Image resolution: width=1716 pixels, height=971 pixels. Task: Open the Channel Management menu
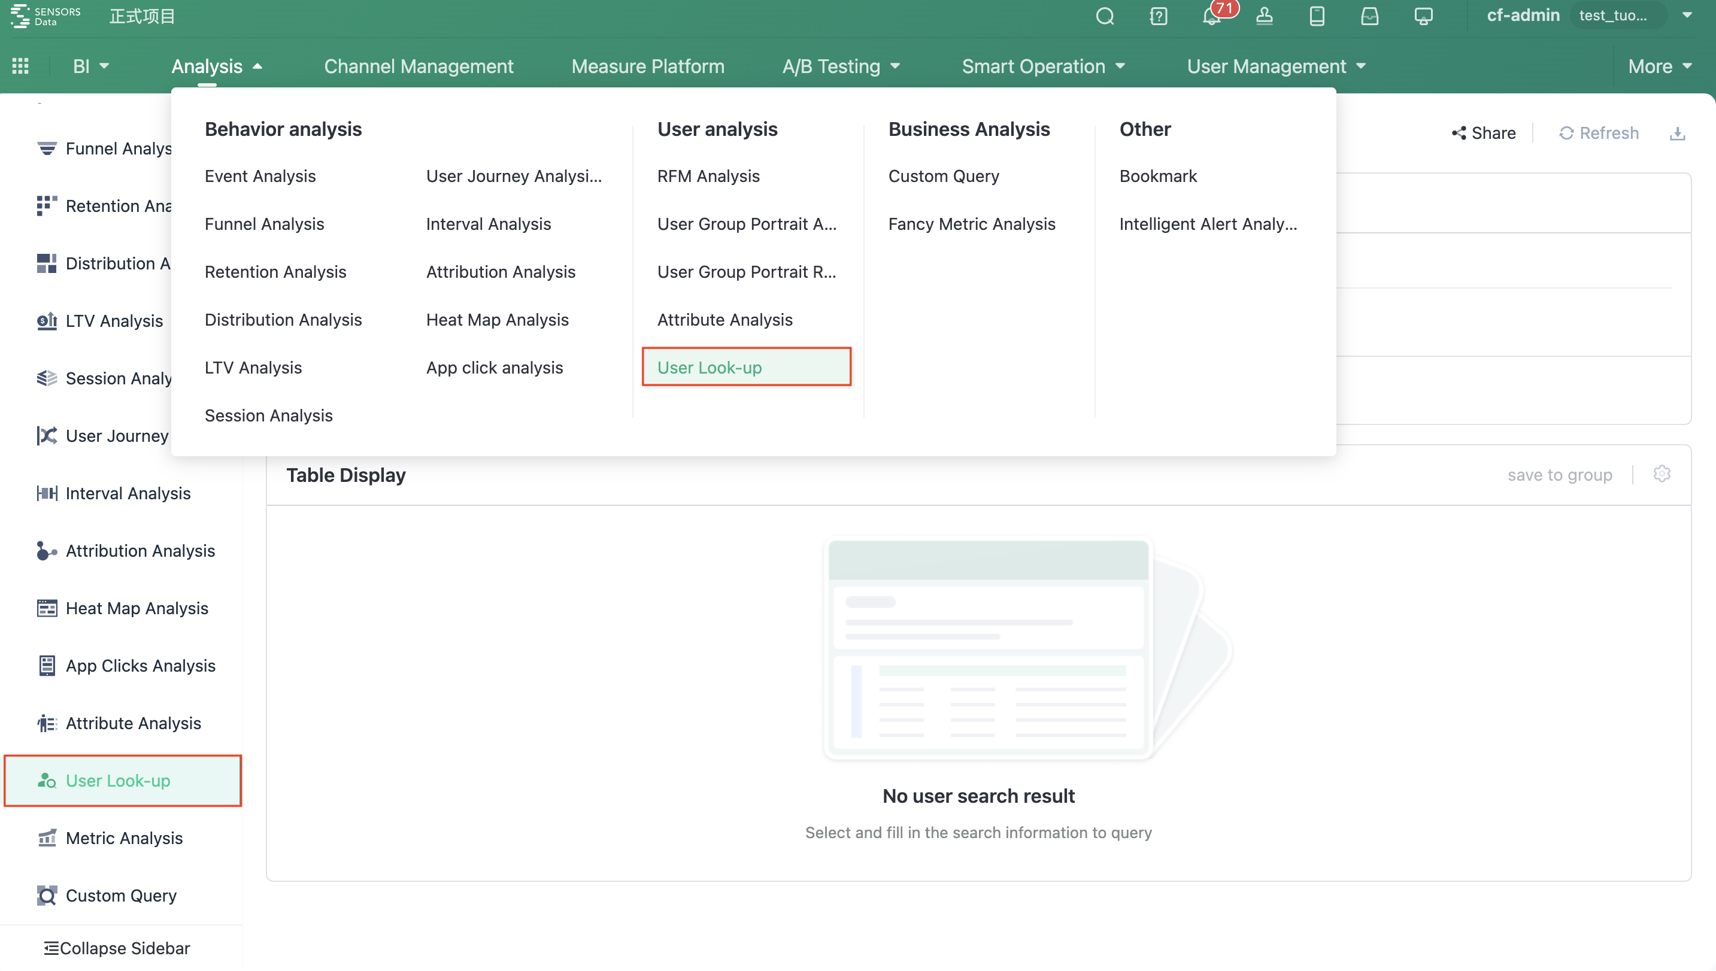pos(418,66)
